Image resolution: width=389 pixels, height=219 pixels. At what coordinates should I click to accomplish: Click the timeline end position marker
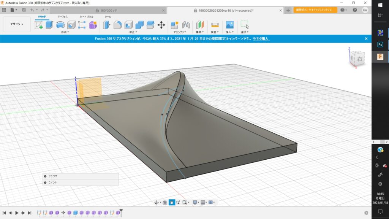[121, 211]
